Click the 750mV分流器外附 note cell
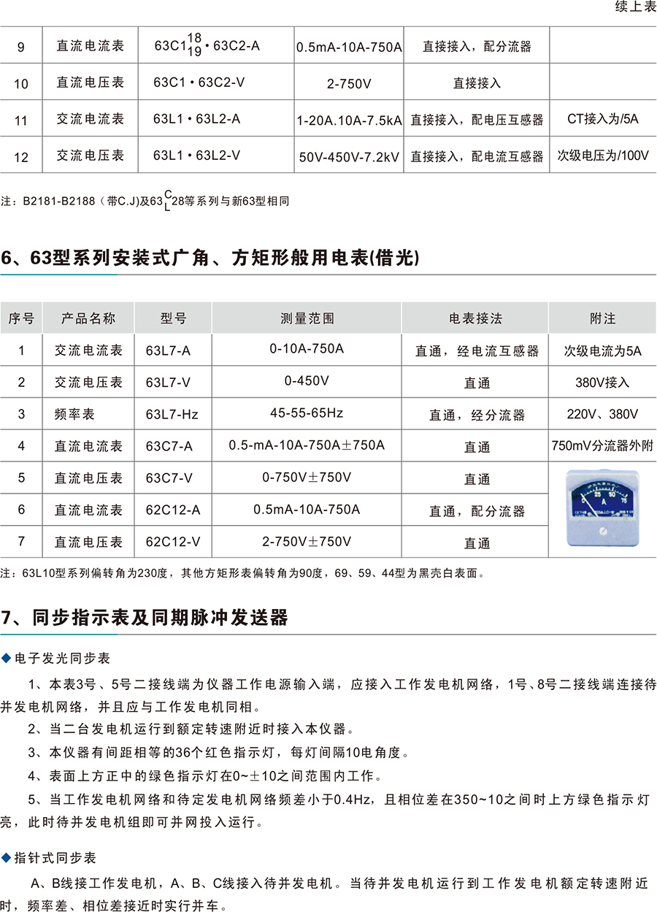This screenshot has height=912, width=657. coord(603,446)
